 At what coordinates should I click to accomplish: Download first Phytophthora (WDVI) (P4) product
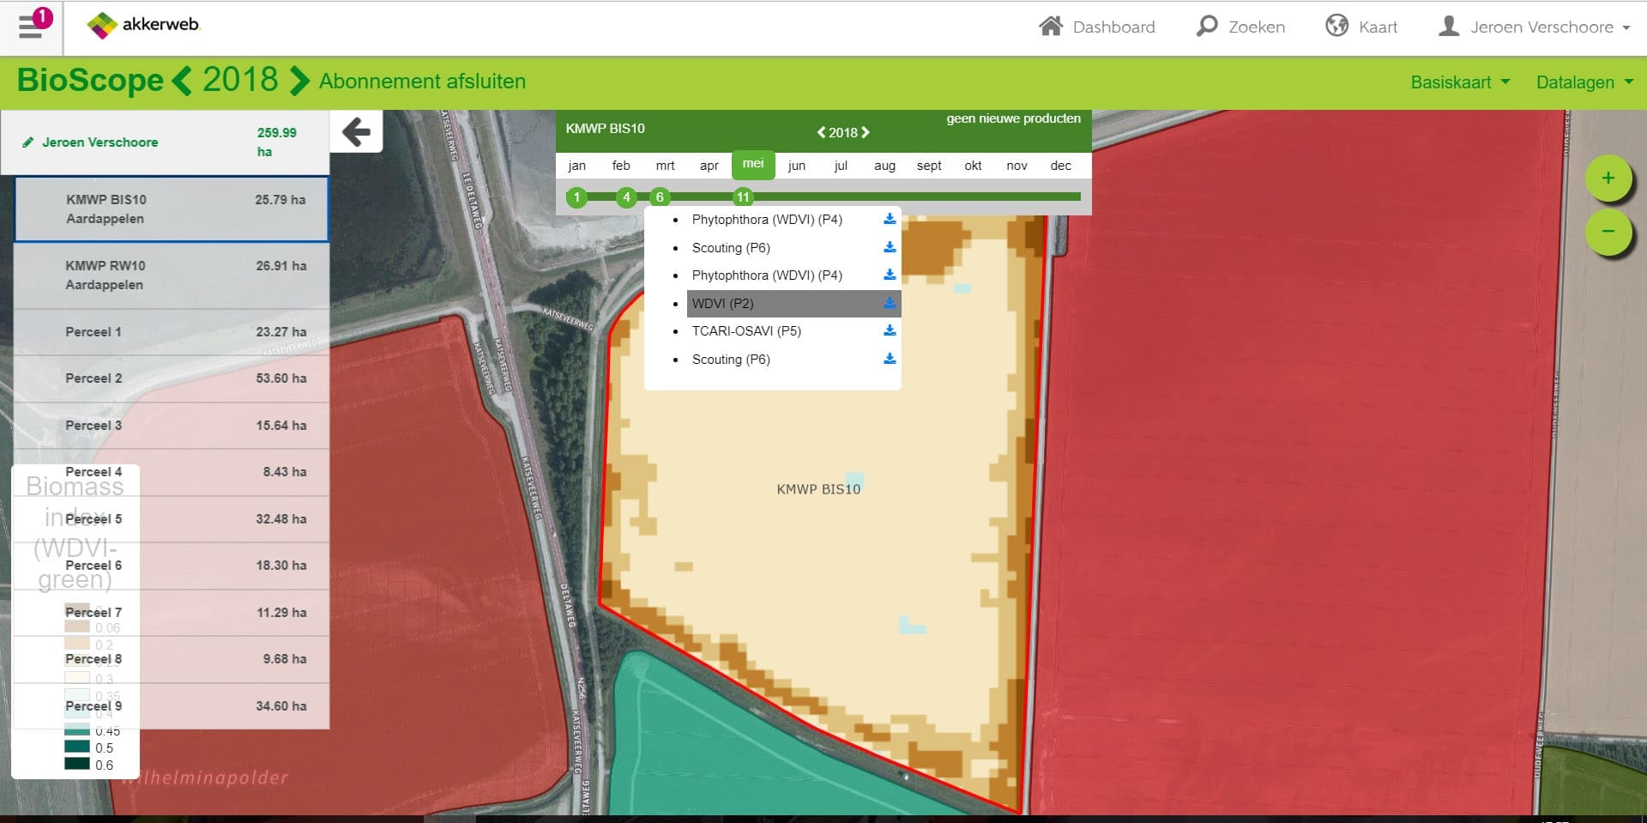890,219
